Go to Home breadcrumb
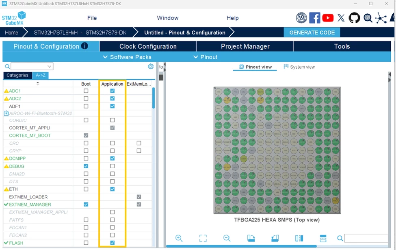The image size is (396, 250). click(x=11, y=33)
